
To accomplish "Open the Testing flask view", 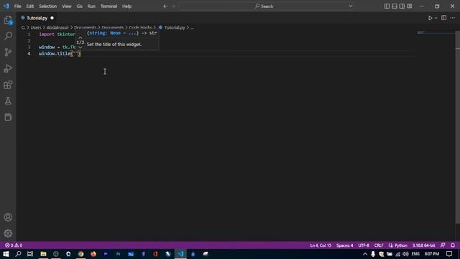I will (x=8, y=101).
